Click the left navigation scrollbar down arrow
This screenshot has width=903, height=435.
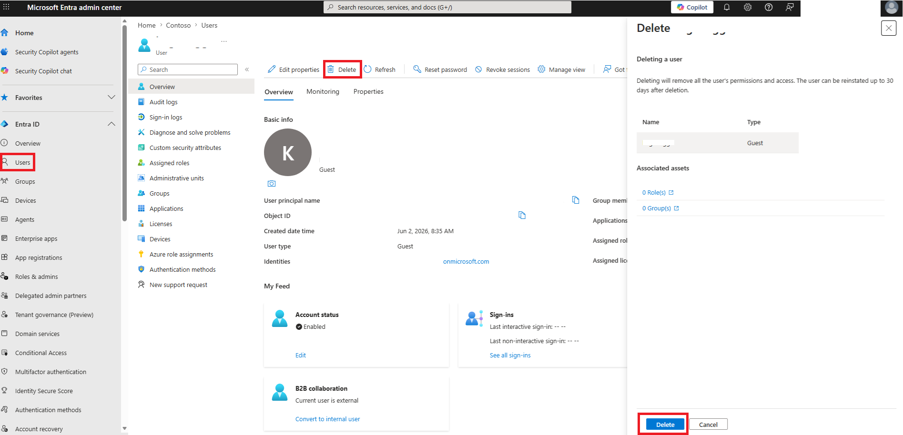(x=124, y=428)
